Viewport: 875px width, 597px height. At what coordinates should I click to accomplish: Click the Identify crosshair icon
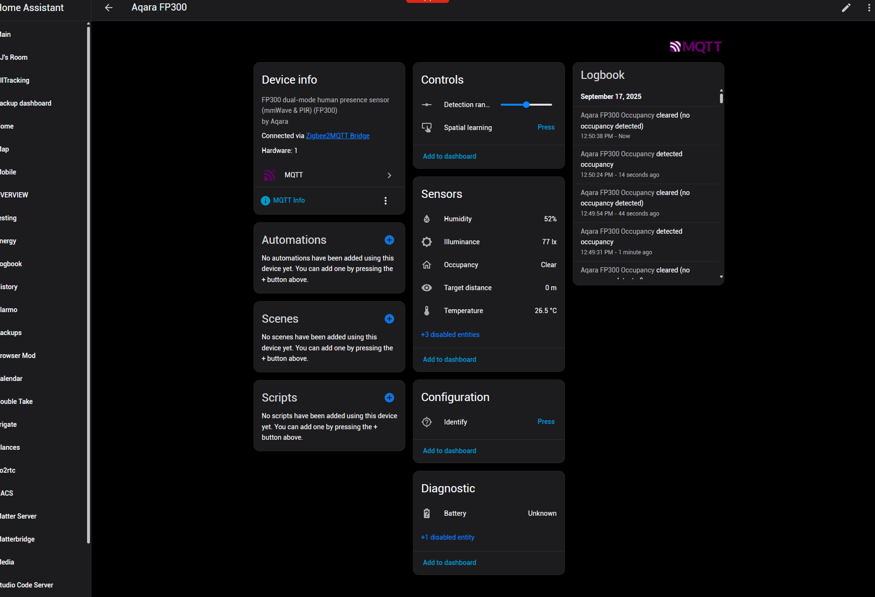tap(427, 422)
